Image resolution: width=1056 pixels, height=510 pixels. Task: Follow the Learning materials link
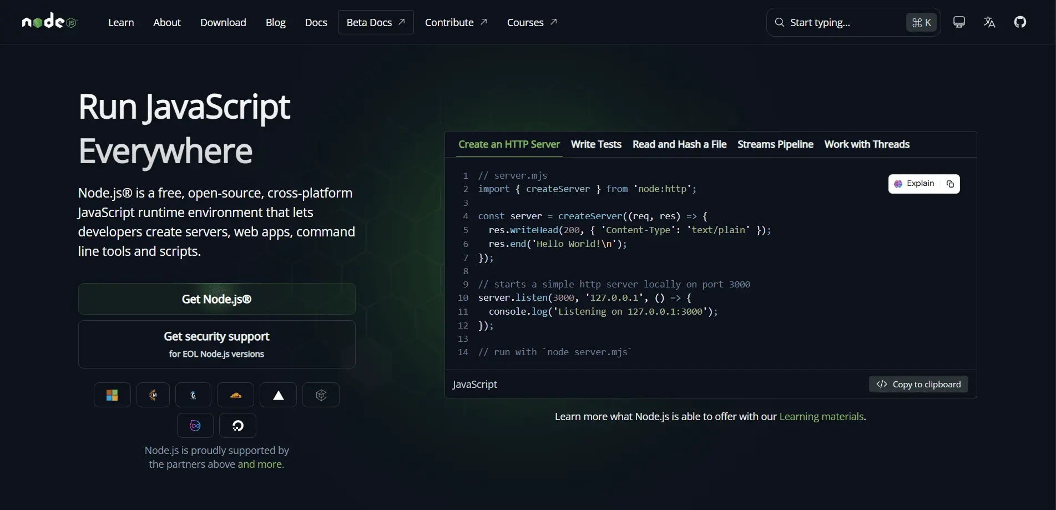click(x=821, y=417)
